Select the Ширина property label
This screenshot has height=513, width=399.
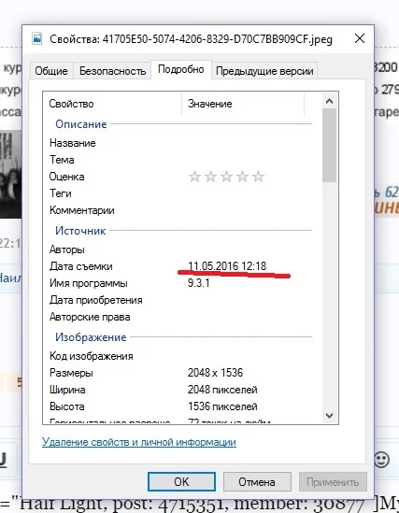click(x=67, y=390)
